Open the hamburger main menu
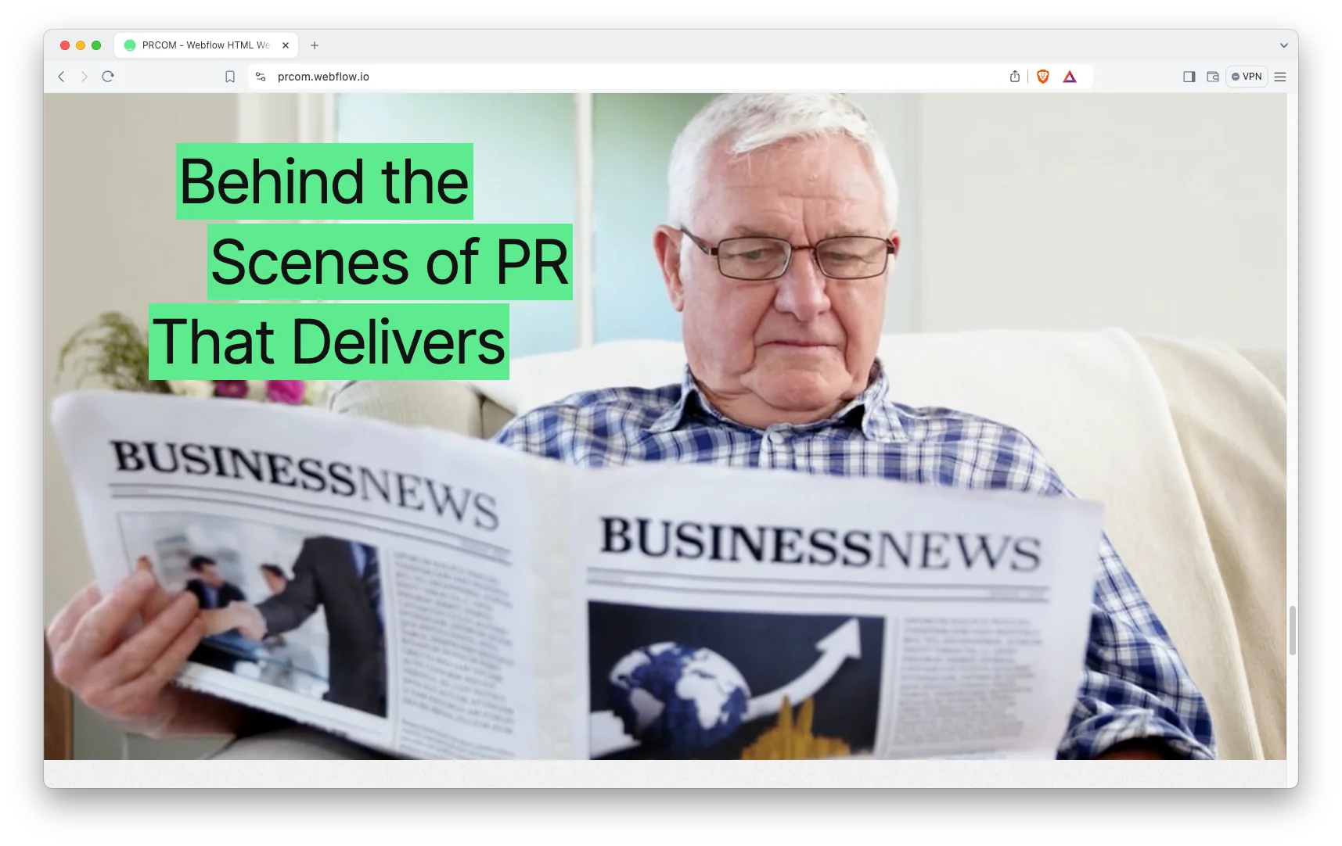This screenshot has width=1342, height=846. 1280,77
